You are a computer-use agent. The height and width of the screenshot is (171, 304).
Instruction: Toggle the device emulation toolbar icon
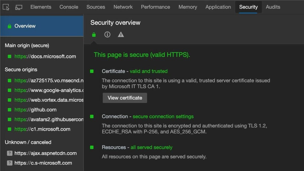pos(18,7)
